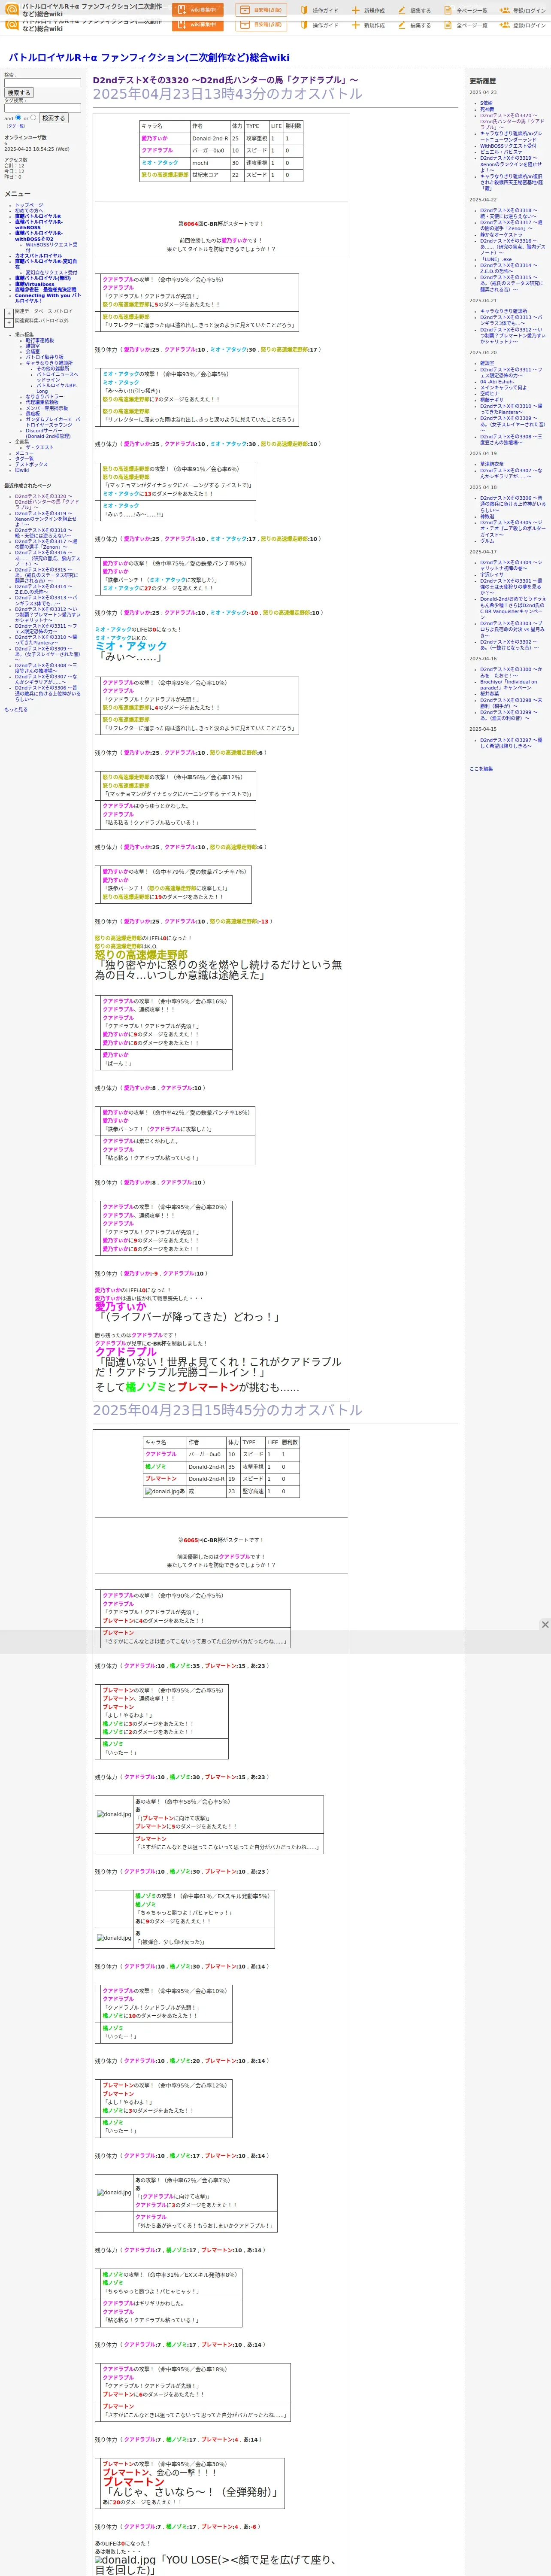This screenshot has height=2576, width=551.
Task: Open バトロイニュースヘッドライン link
Action: (57, 377)
